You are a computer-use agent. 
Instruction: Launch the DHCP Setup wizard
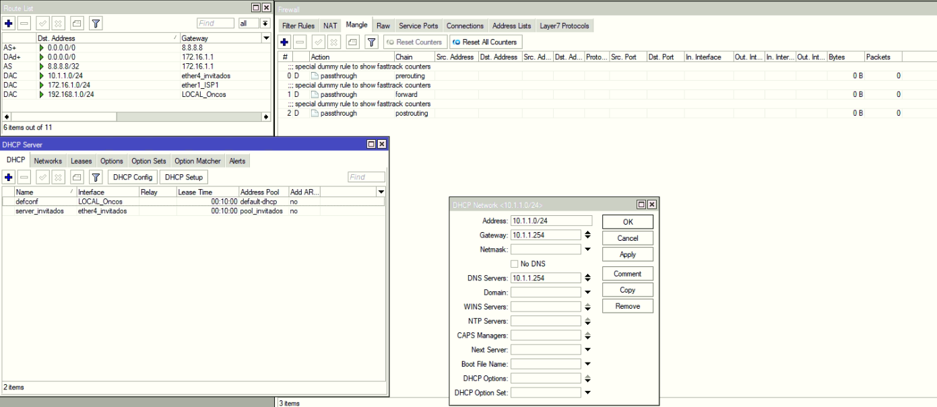(183, 177)
